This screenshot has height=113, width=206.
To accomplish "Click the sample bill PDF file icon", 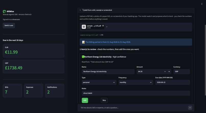I will tap(84, 27).
